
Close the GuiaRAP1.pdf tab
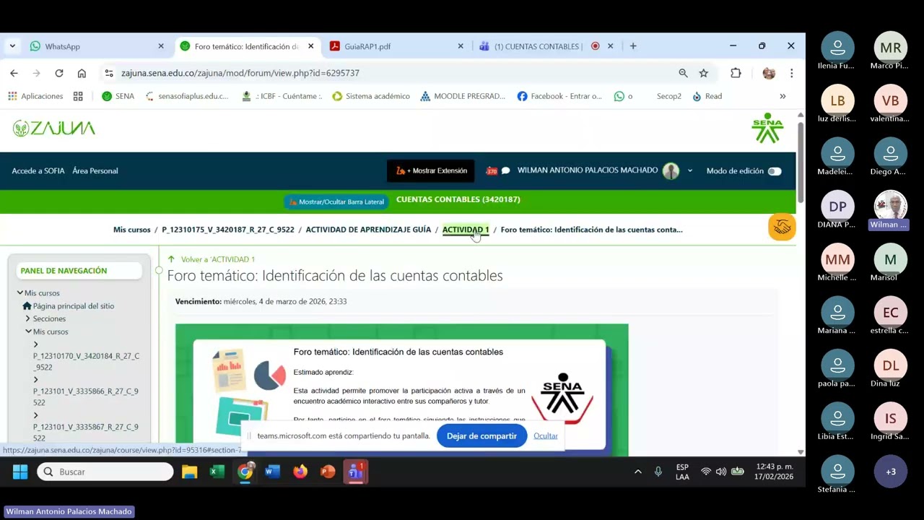click(x=461, y=46)
